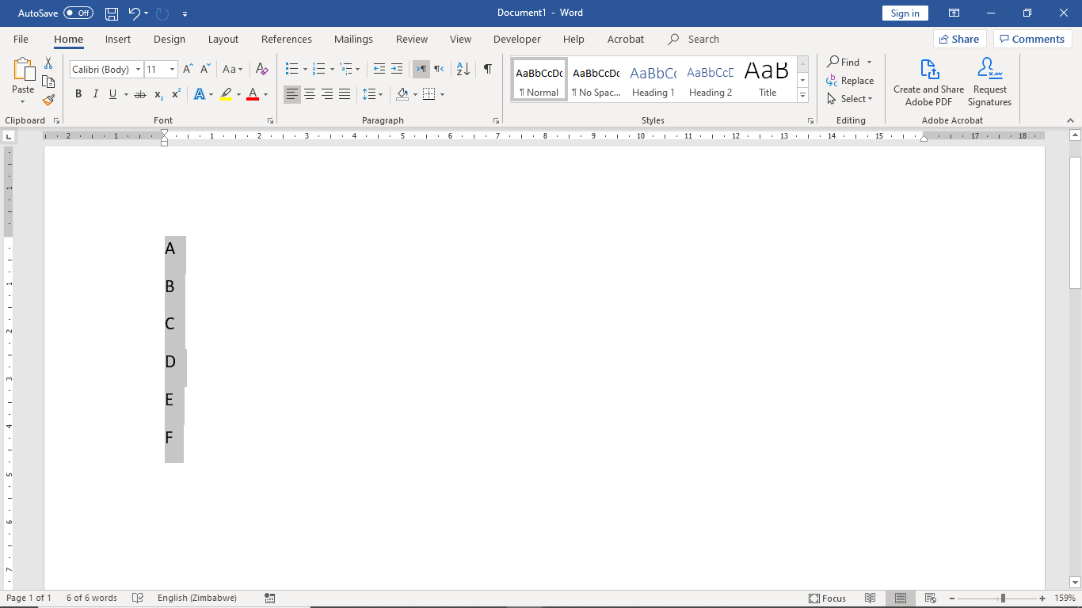
Task: Expand the Borders dropdown
Action: click(442, 94)
